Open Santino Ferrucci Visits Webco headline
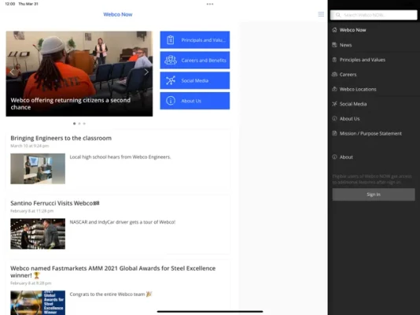The height and width of the screenshot is (315, 420). point(54,203)
